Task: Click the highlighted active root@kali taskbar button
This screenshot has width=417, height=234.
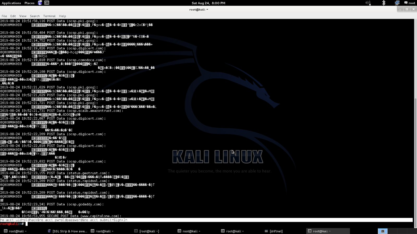Action: click(x=328, y=231)
